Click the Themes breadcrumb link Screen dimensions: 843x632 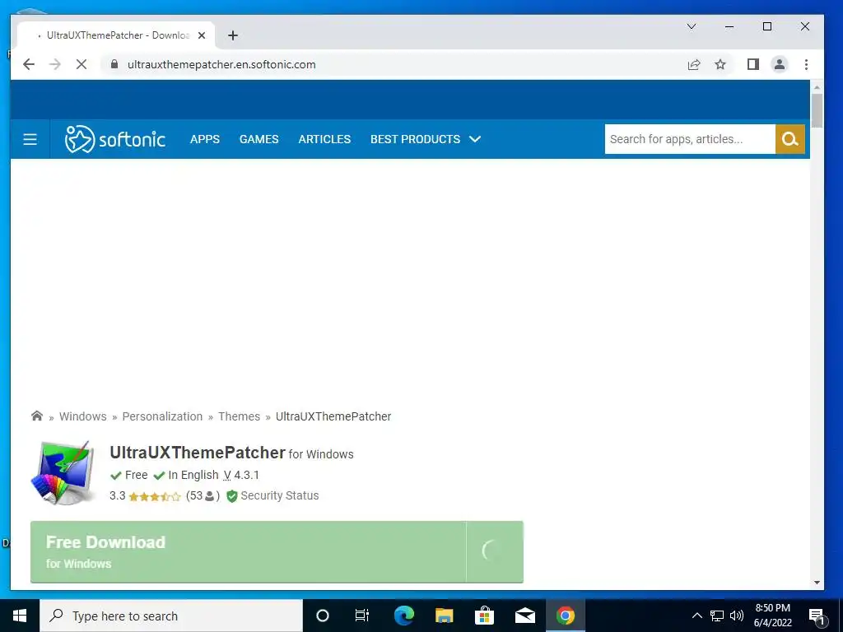pyautogui.click(x=240, y=416)
